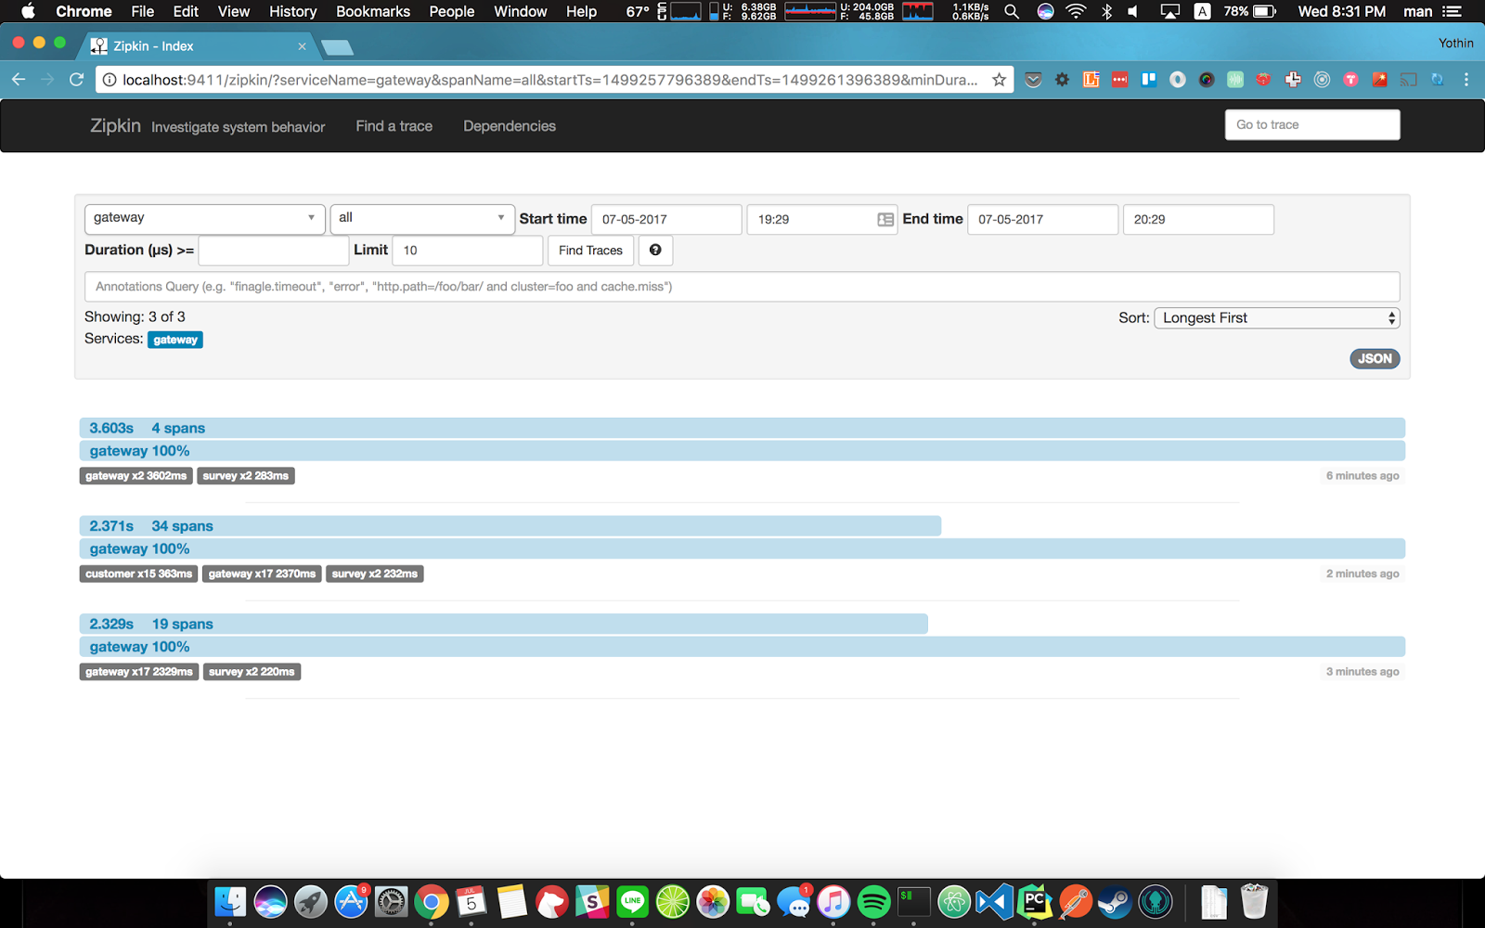Image resolution: width=1485 pixels, height=928 pixels.
Task: Open Postman from the Dock
Action: [1075, 901]
